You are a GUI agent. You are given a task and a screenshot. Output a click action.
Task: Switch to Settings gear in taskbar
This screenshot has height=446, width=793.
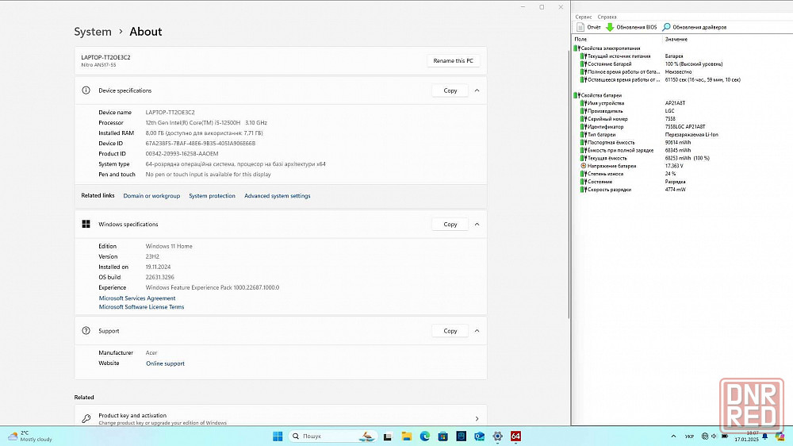click(498, 436)
